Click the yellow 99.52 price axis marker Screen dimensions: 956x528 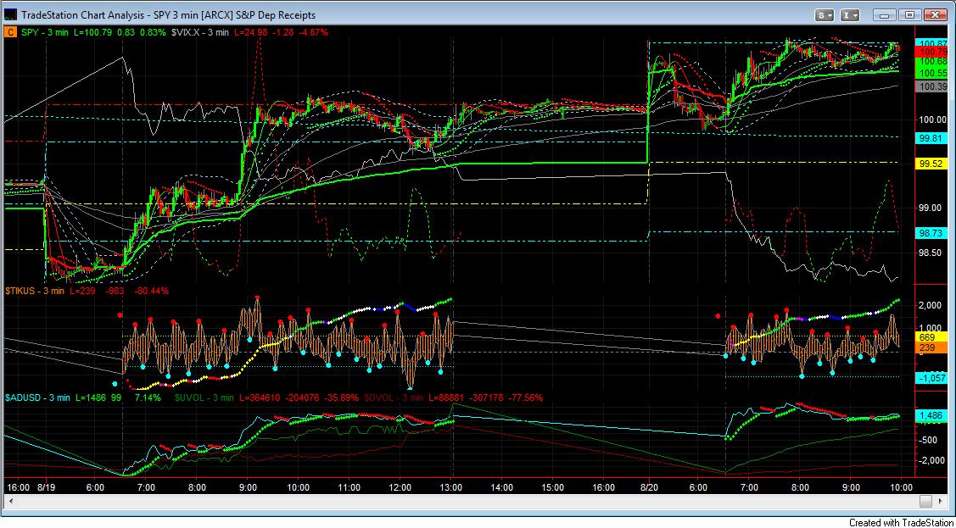pyautogui.click(x=931, y=164)
